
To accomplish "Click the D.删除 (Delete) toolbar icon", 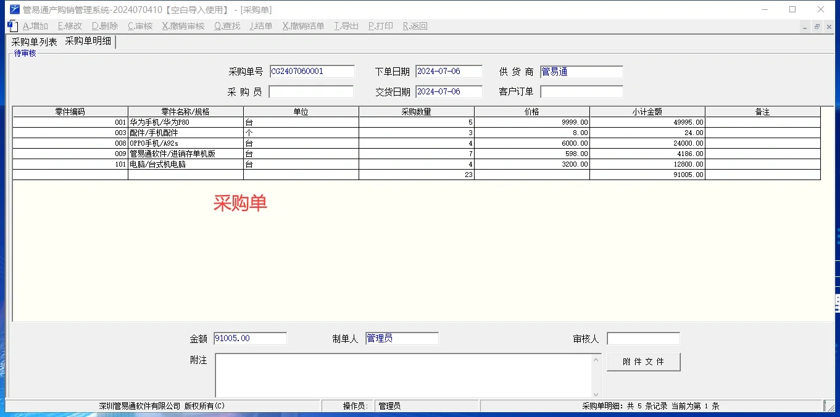I will point(104,26).
